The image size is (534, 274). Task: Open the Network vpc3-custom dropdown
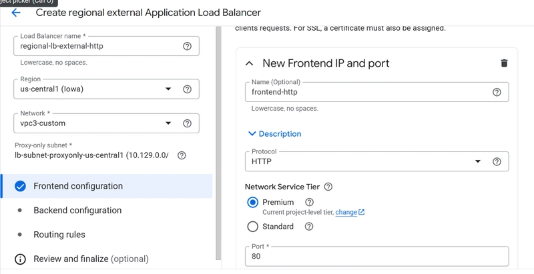93,123
